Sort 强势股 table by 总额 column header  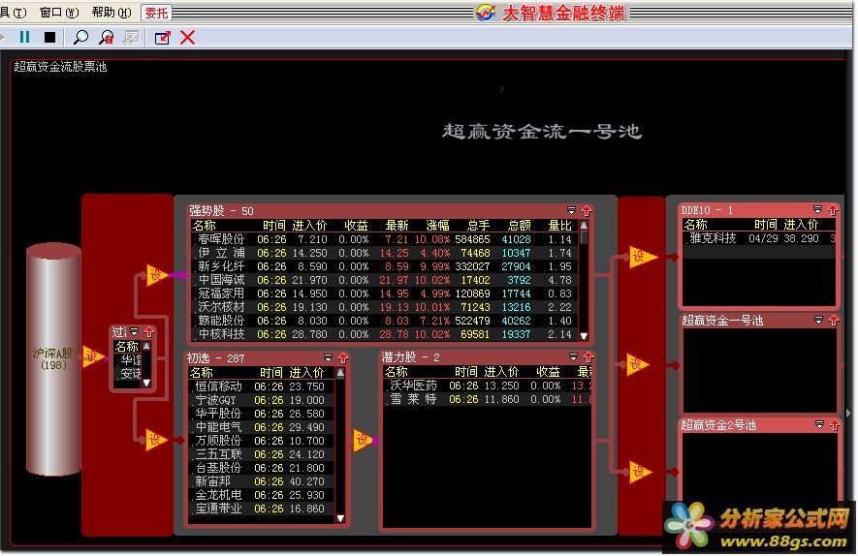click(519, 226)
